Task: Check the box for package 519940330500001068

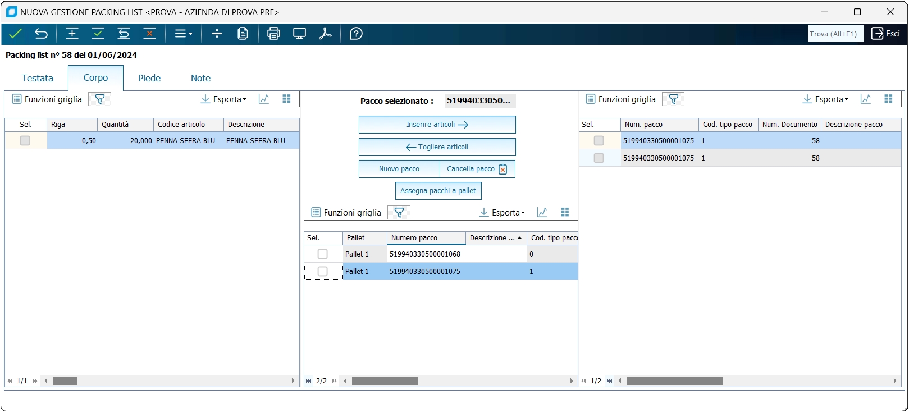Action: pyautogui.click(x=323, y=254)
